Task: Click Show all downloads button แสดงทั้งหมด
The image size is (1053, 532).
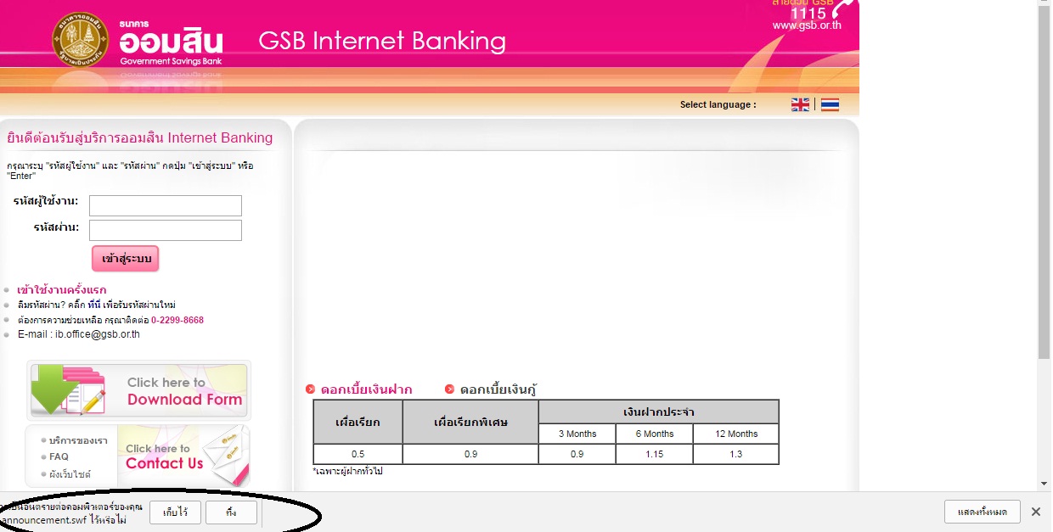Action: pos(982,512)
